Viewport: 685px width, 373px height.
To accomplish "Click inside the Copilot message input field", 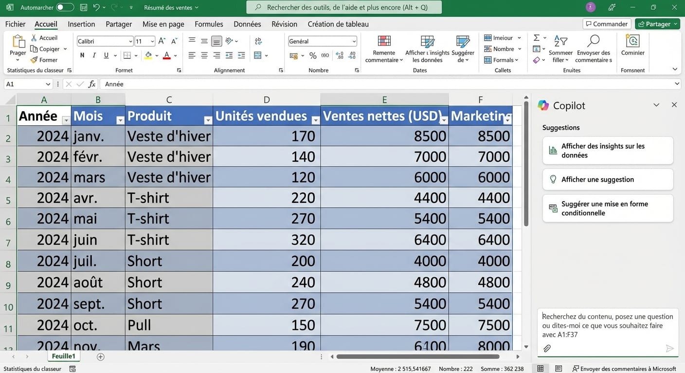I will [x=608, y=325].
